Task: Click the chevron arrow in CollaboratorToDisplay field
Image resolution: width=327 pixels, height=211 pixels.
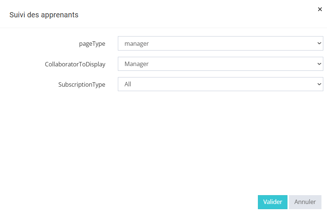Action: tap(320, 64)
